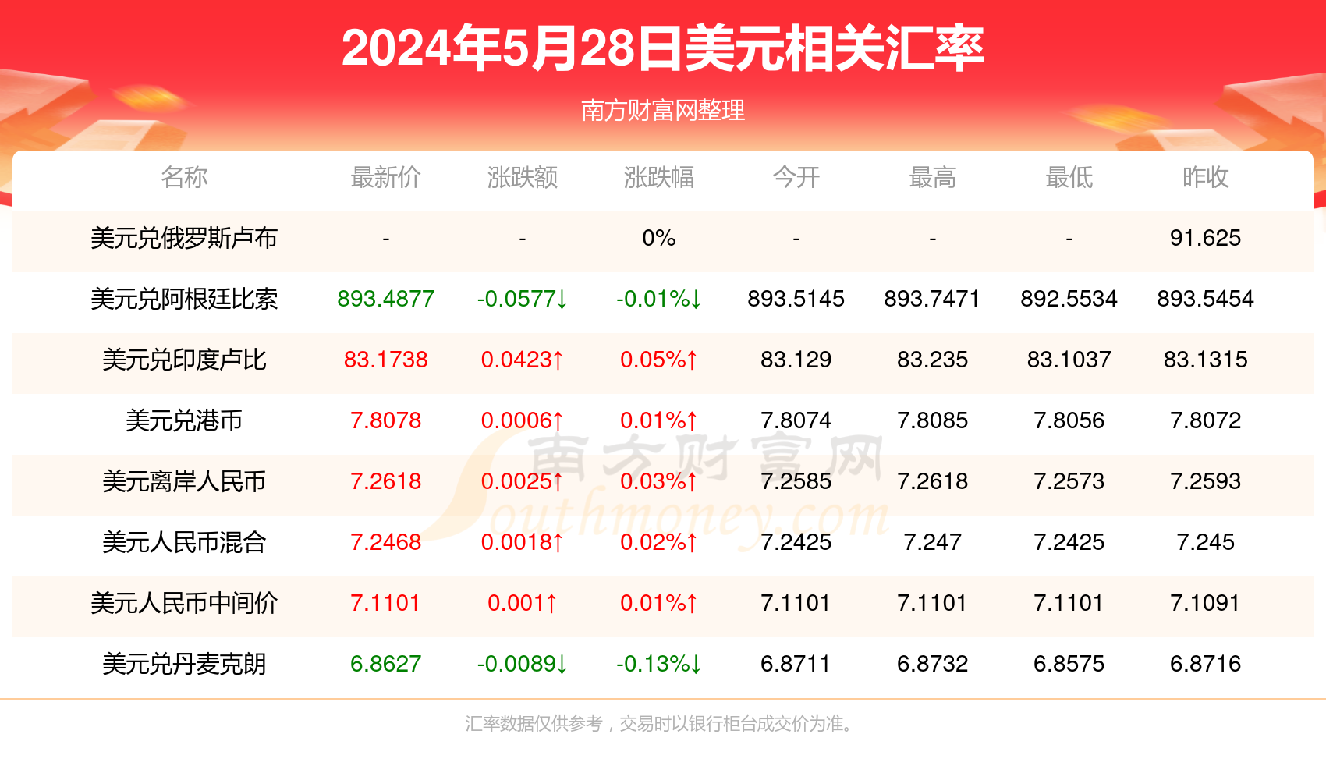Click the row name 美元兑印度卢比
This screenshot has width=1326, height=780.
tap(184, 360)
